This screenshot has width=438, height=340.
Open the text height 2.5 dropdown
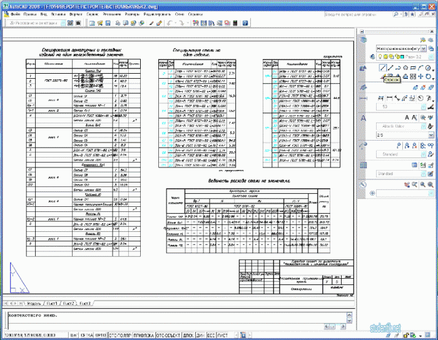(431, 135)
